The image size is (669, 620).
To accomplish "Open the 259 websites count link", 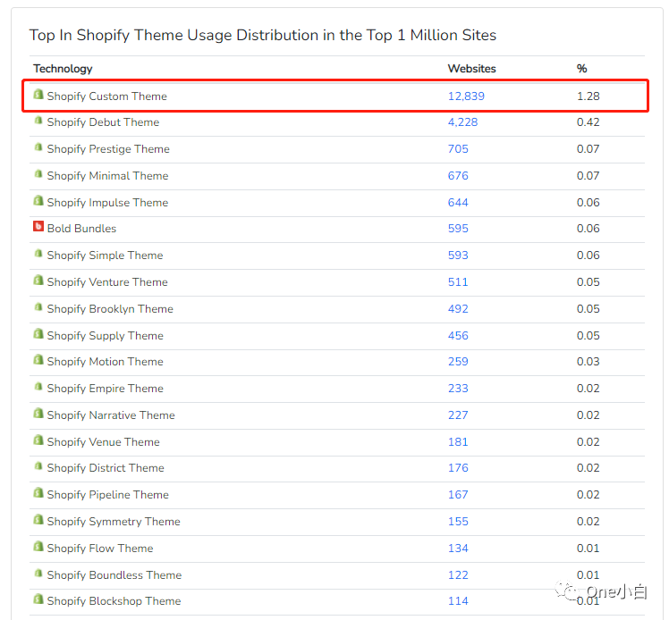I will (458, 362).
